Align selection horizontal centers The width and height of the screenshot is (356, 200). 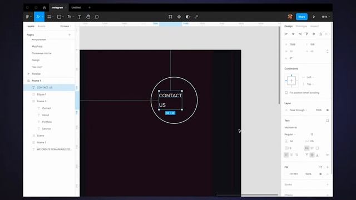[293, 34]
